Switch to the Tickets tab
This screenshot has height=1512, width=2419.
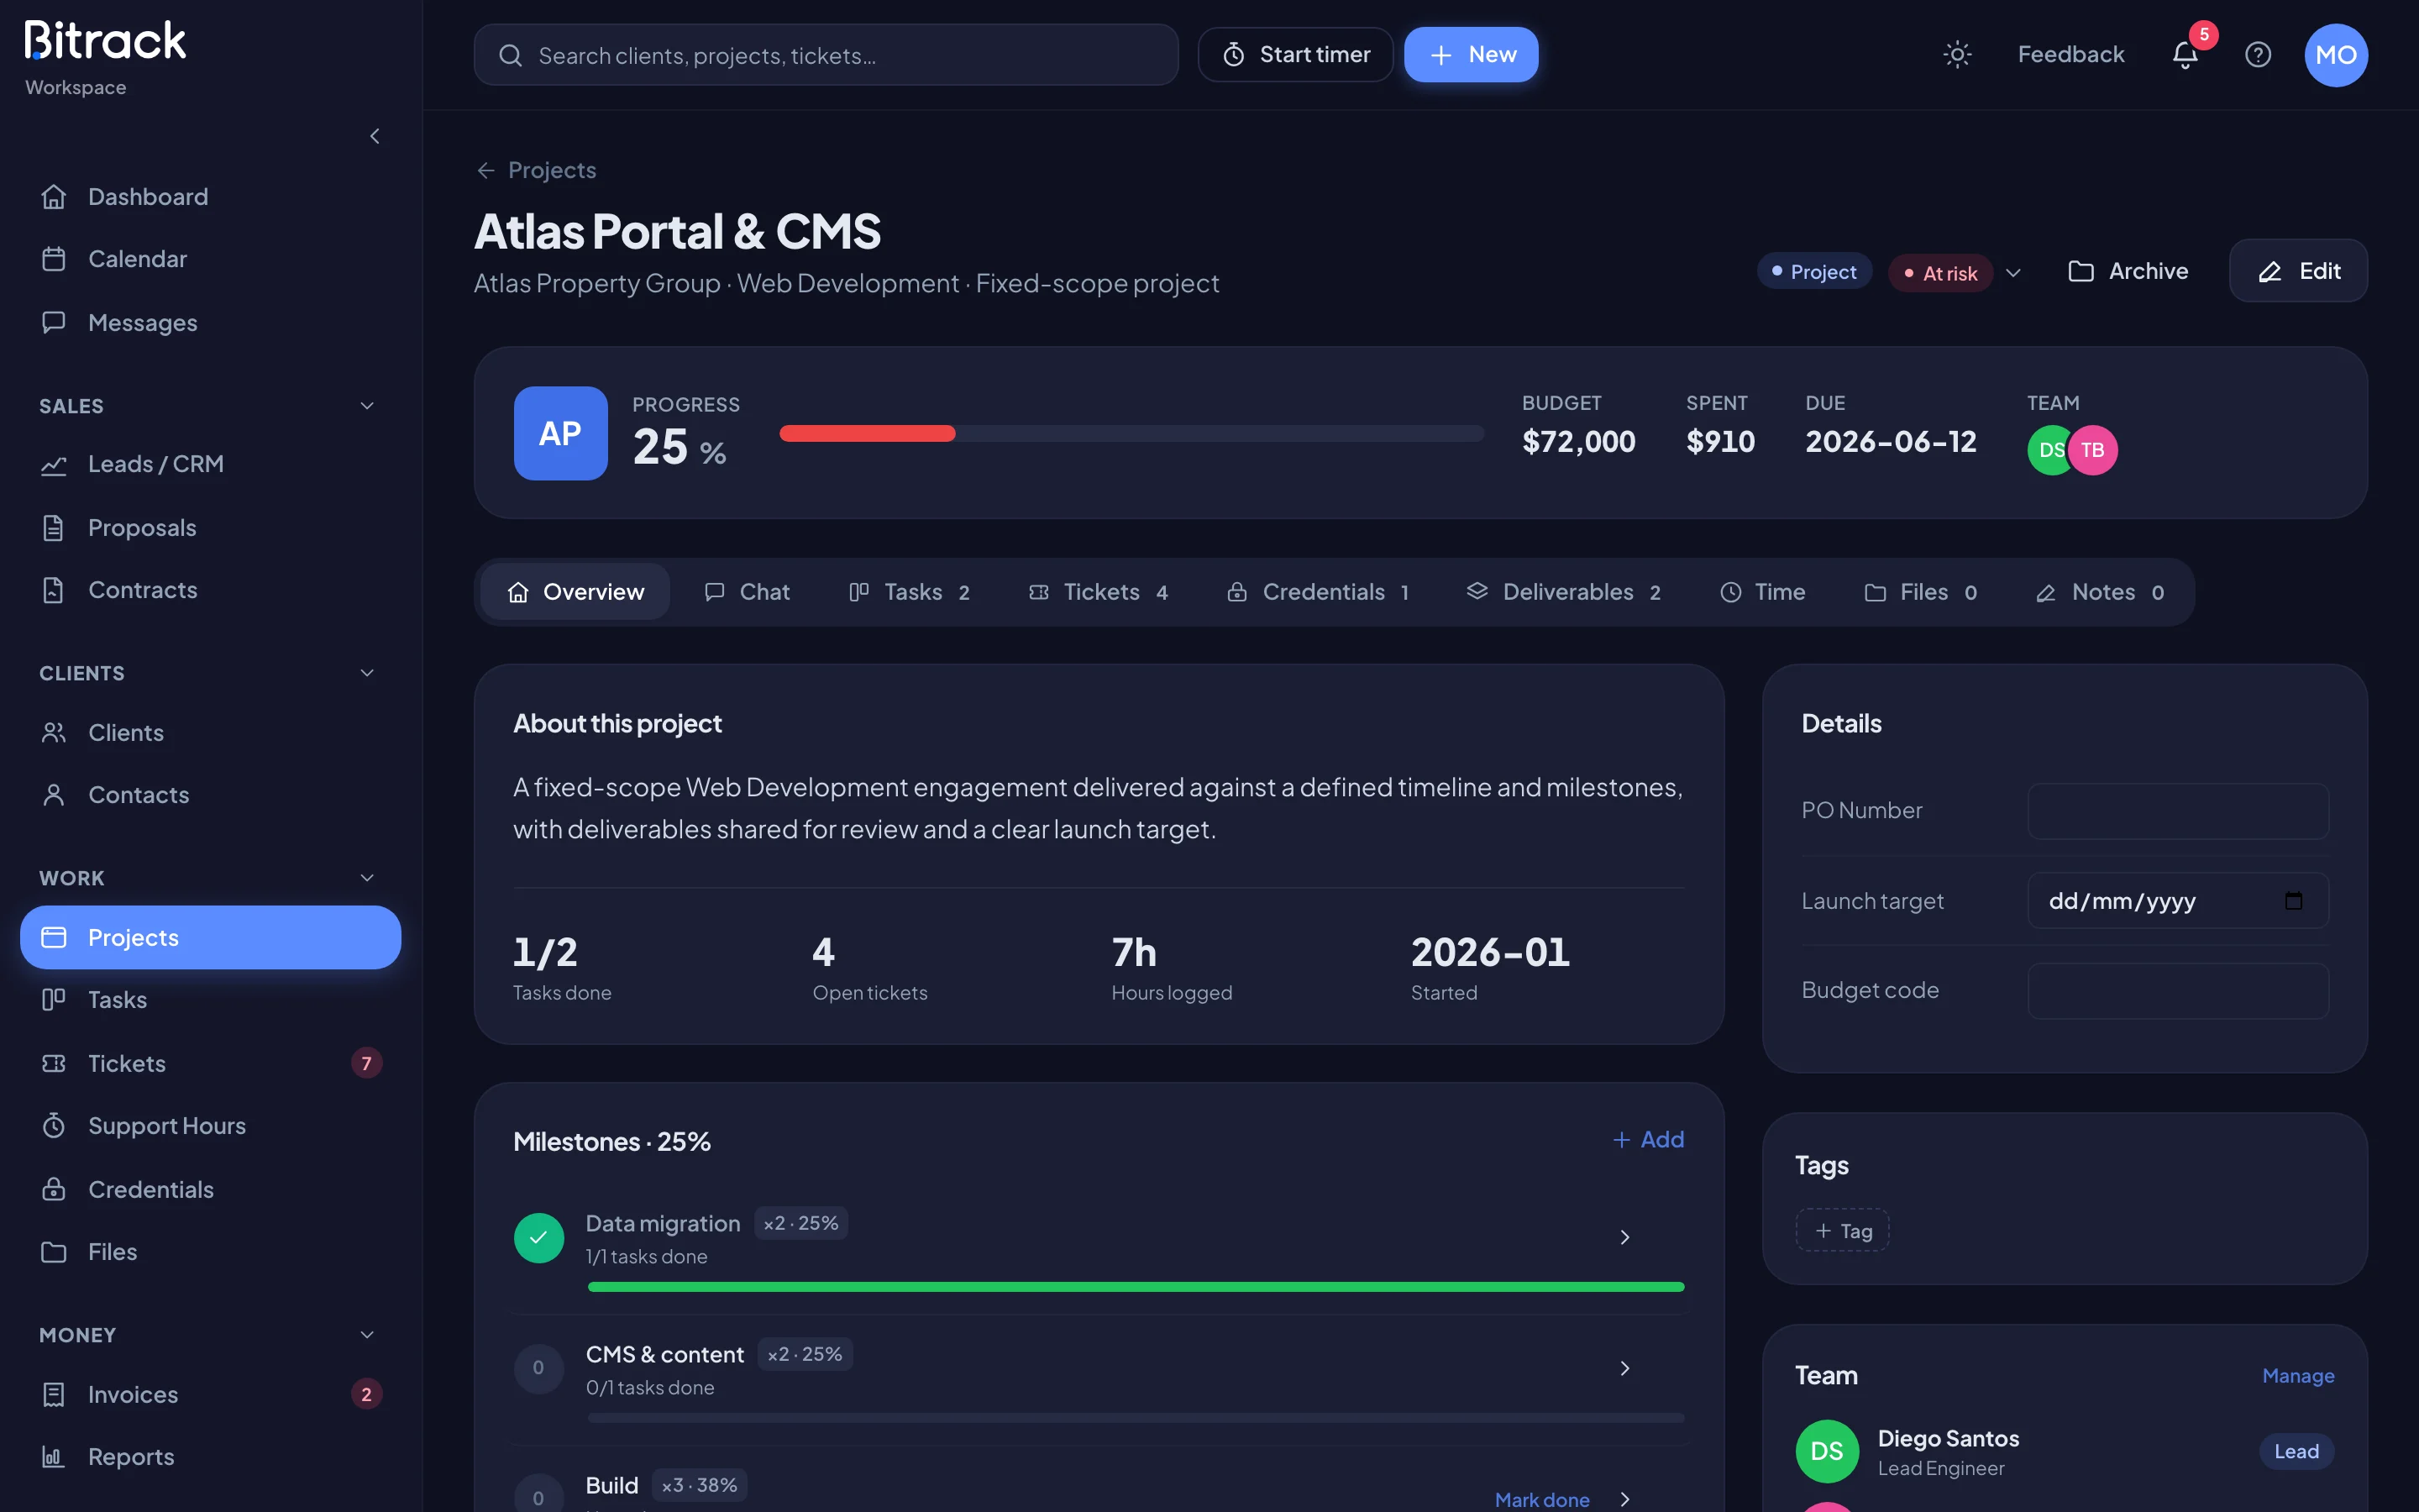coord(1099,592)
